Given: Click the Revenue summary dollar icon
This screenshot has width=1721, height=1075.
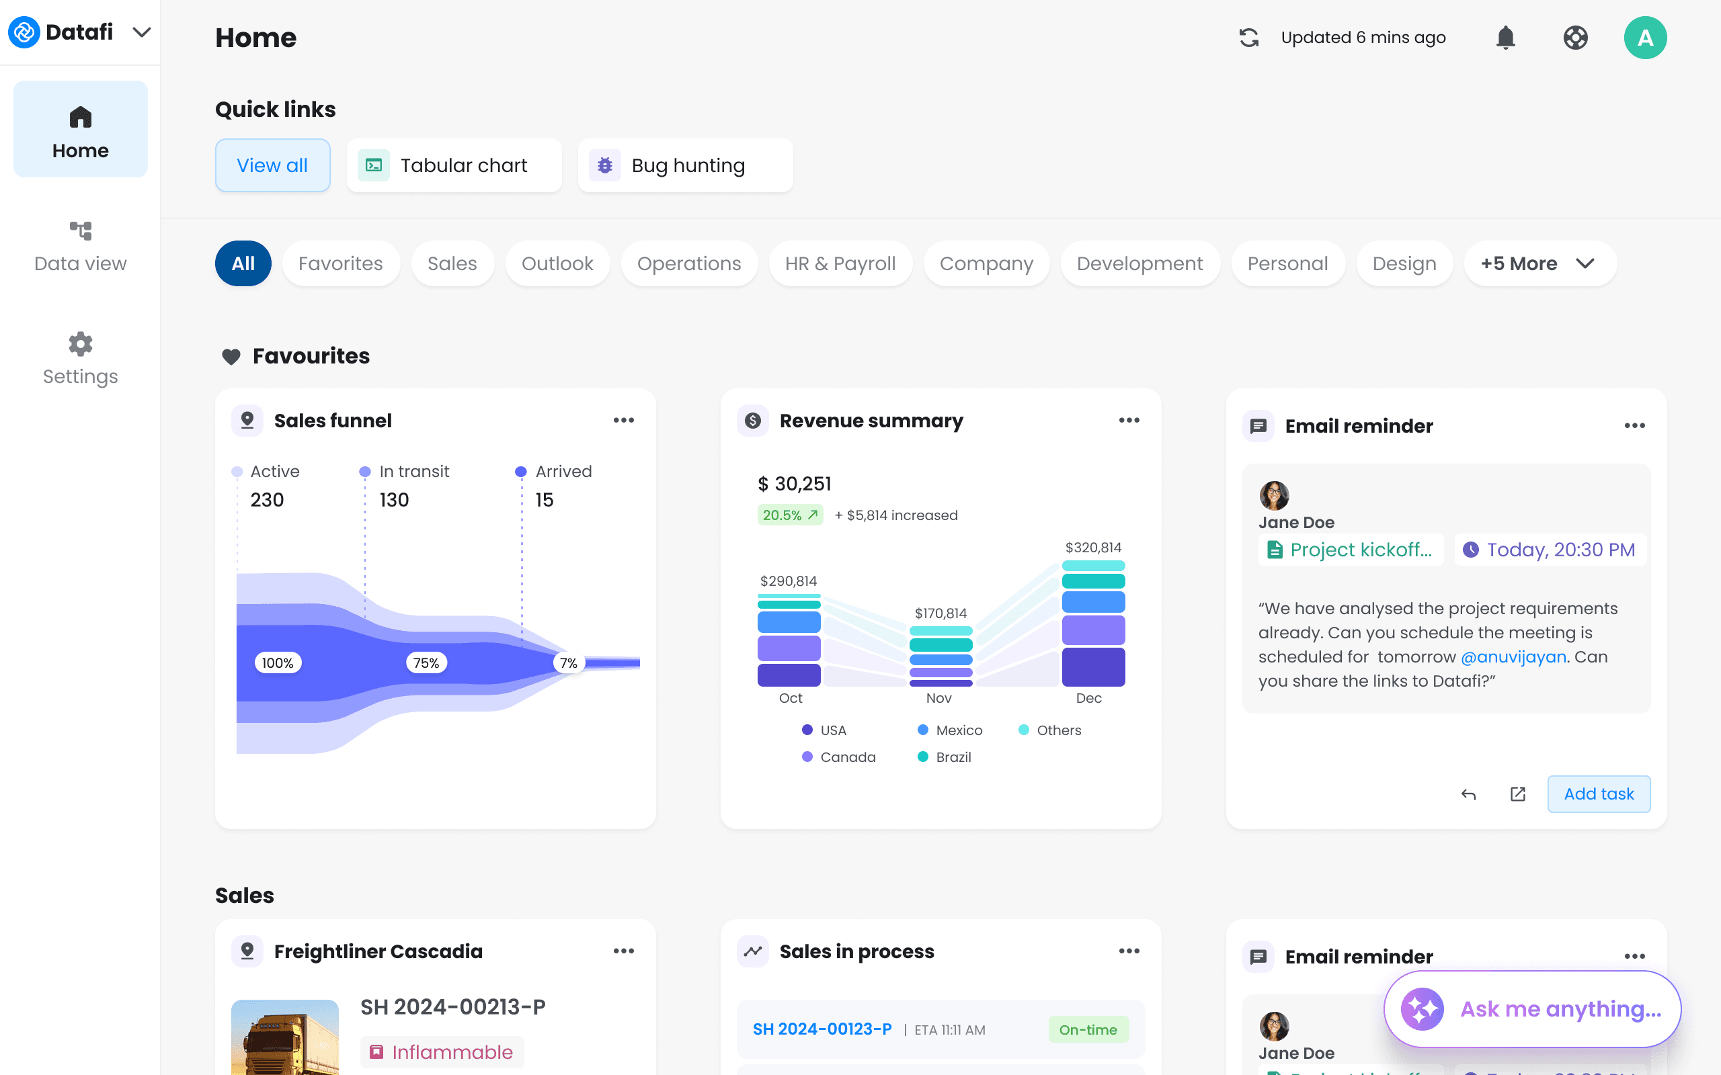Looking at the screenshot, I should click(x=753, y=421).
